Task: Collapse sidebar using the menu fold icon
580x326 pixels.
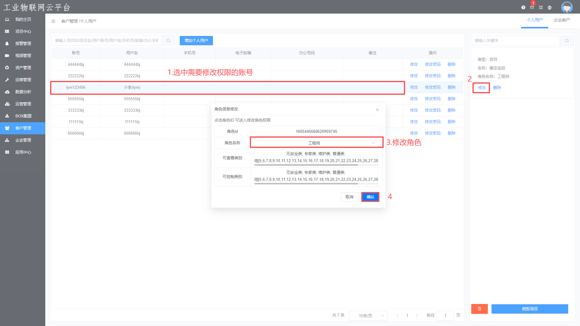Action: (x=53, y=21)
